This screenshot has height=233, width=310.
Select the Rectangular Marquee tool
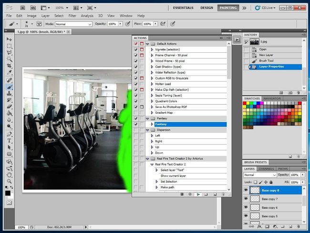click(9, 46)
